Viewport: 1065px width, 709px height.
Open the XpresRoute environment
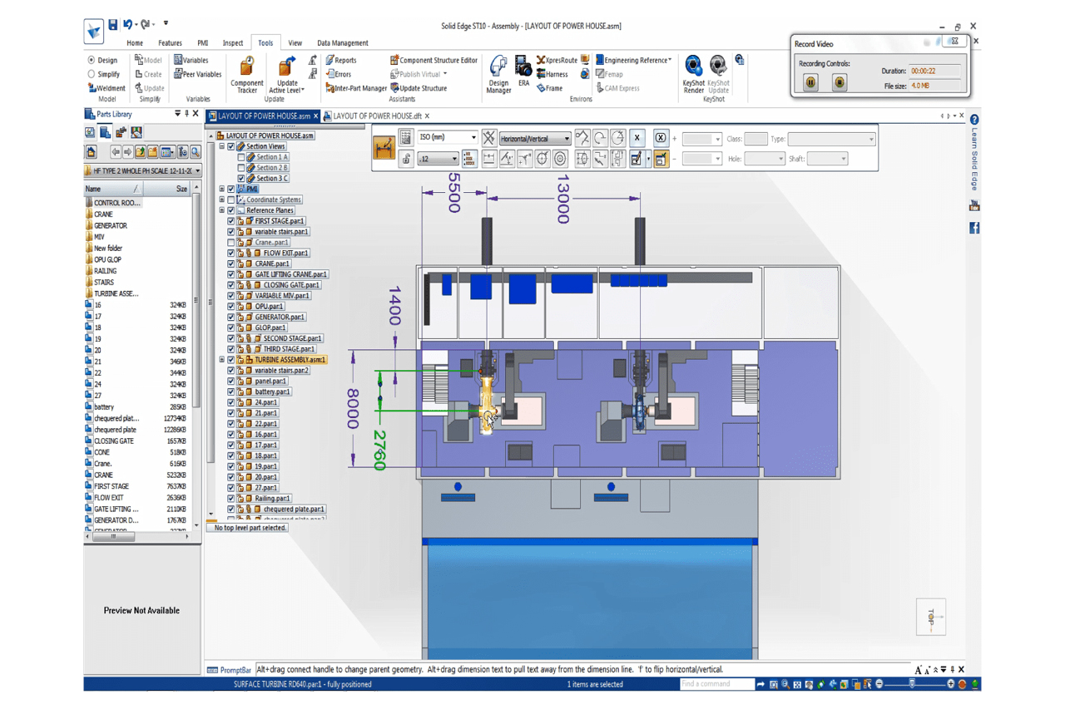click(x=557, y=60)
